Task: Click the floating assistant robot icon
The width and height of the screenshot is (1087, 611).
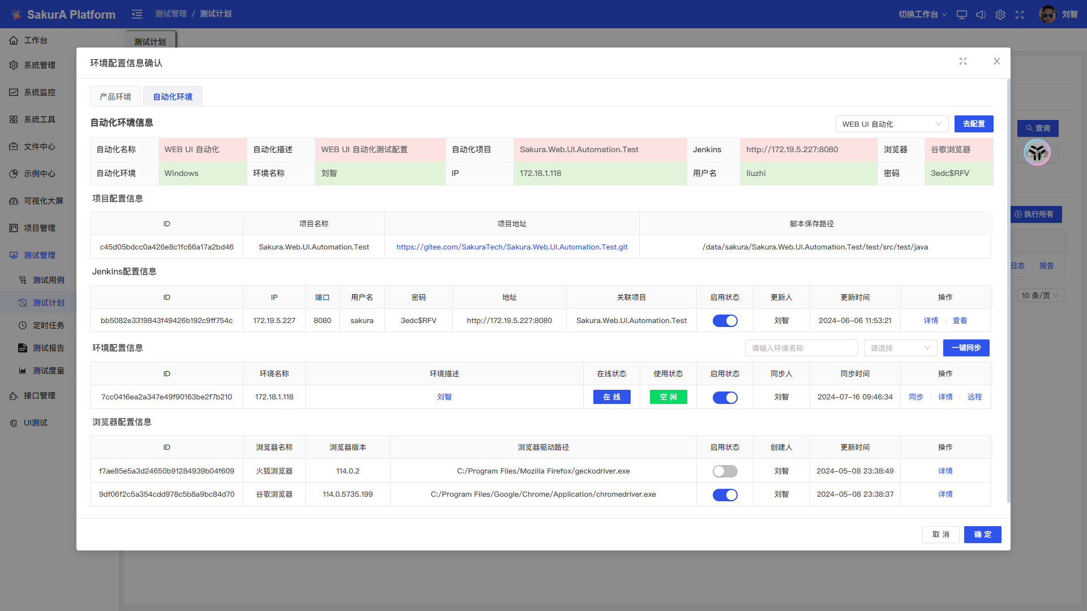Action: click(x=1037, y=152)
